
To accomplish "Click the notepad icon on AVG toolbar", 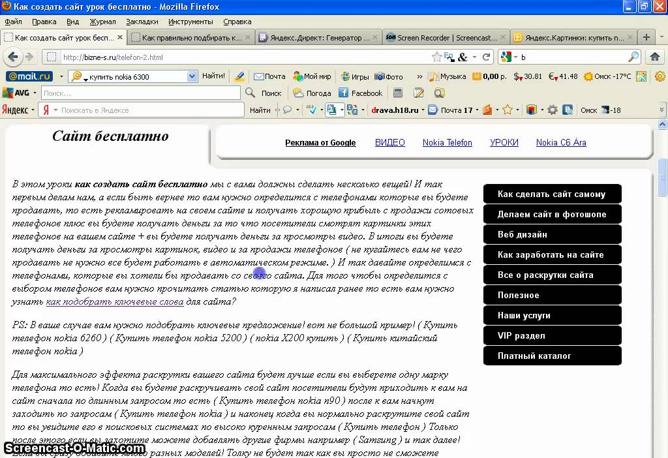I will pos(419,93).
